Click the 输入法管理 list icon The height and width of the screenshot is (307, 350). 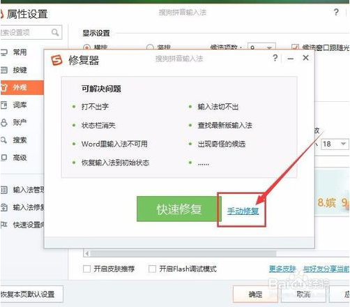click(x=4, y=190)
